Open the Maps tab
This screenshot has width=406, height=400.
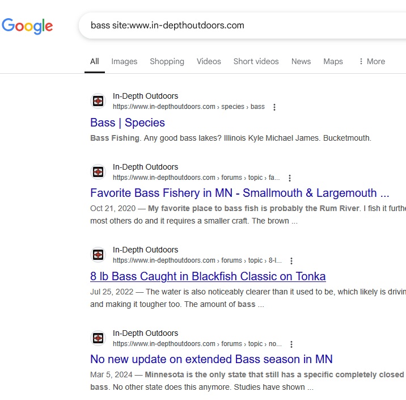333,61
